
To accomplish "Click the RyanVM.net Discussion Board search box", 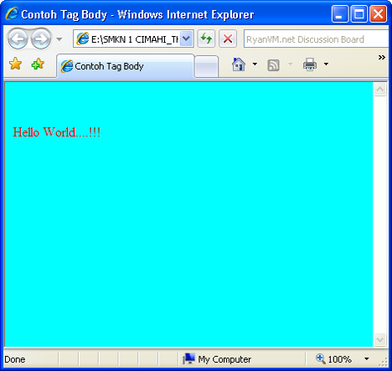I will tap(316, 39).
